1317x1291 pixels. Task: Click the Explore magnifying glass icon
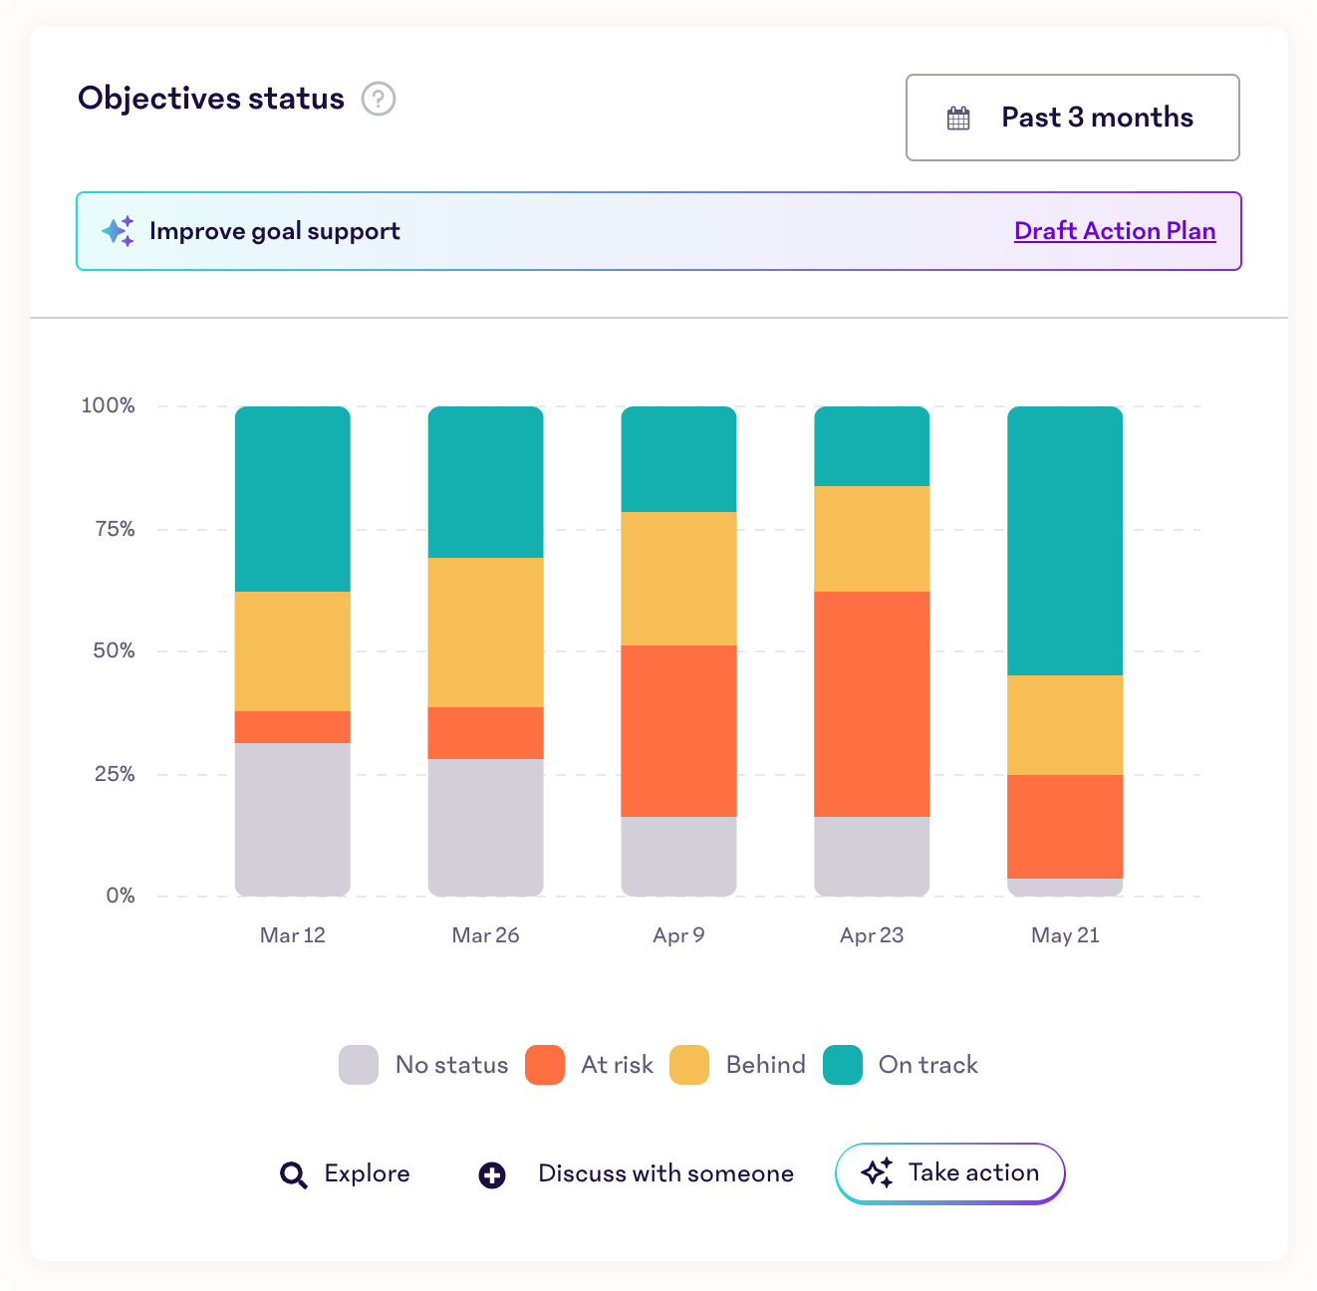pyautogui.click(x=293, y=1175)
